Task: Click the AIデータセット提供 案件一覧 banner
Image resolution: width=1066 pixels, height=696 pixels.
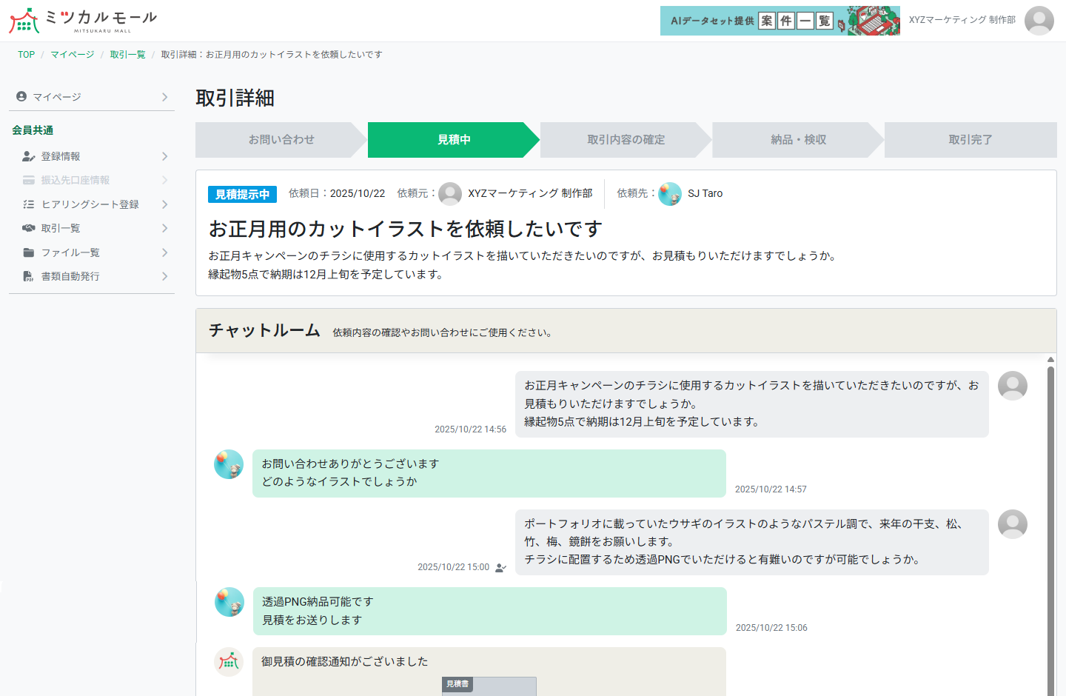Action: tap(780, 21)
